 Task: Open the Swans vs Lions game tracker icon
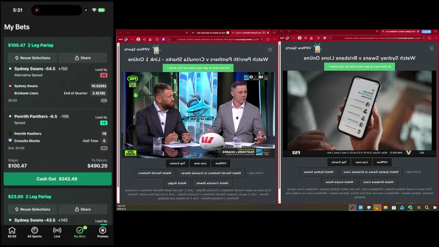point(104,101)
